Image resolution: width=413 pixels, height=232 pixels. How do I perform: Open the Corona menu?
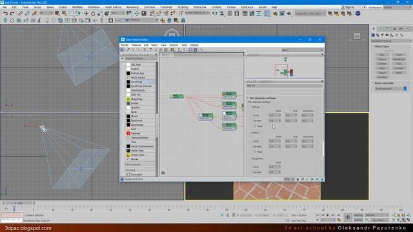[231, 7]
